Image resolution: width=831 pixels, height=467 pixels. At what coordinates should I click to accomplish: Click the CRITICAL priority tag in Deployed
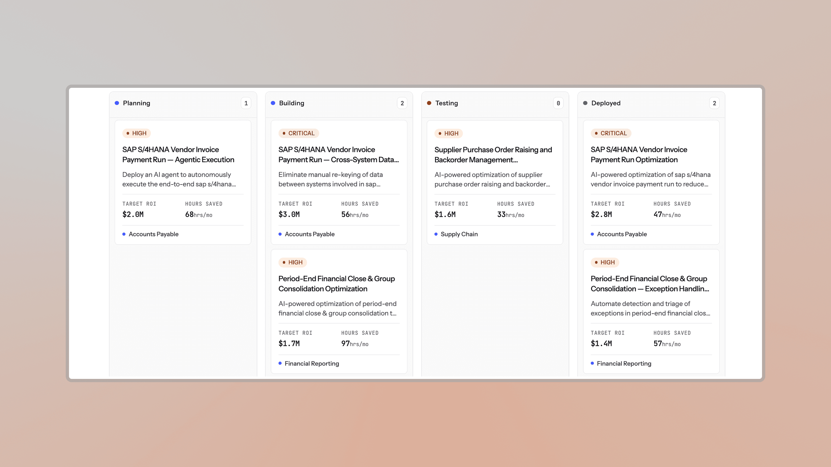tap(611, 133)
